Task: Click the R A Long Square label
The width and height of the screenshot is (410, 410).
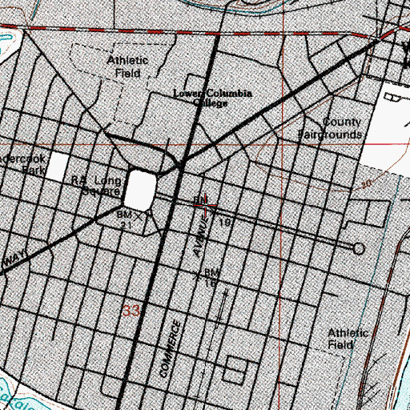Action: tap(96, 186)
